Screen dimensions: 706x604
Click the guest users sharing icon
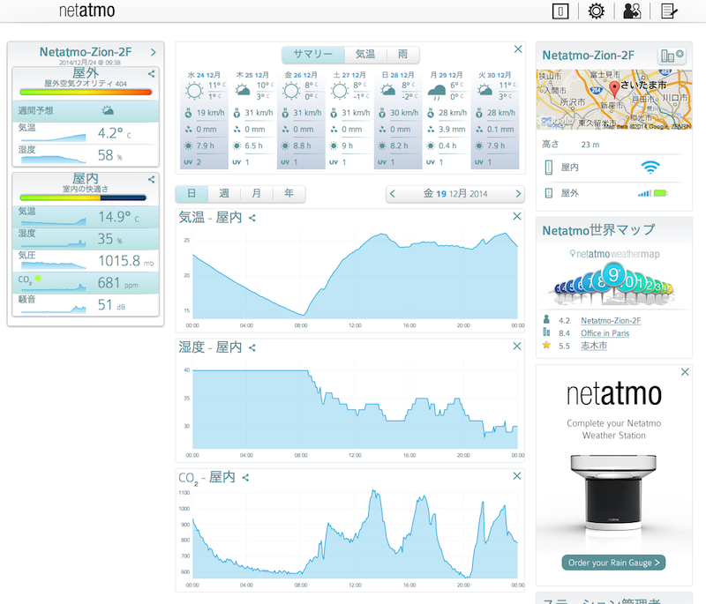[x=632, y=11]
